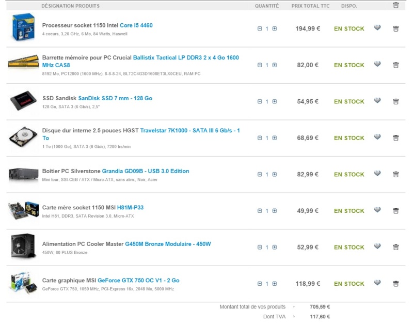Click the SanDisk SSD thumbnail

[x=23, y=100]
